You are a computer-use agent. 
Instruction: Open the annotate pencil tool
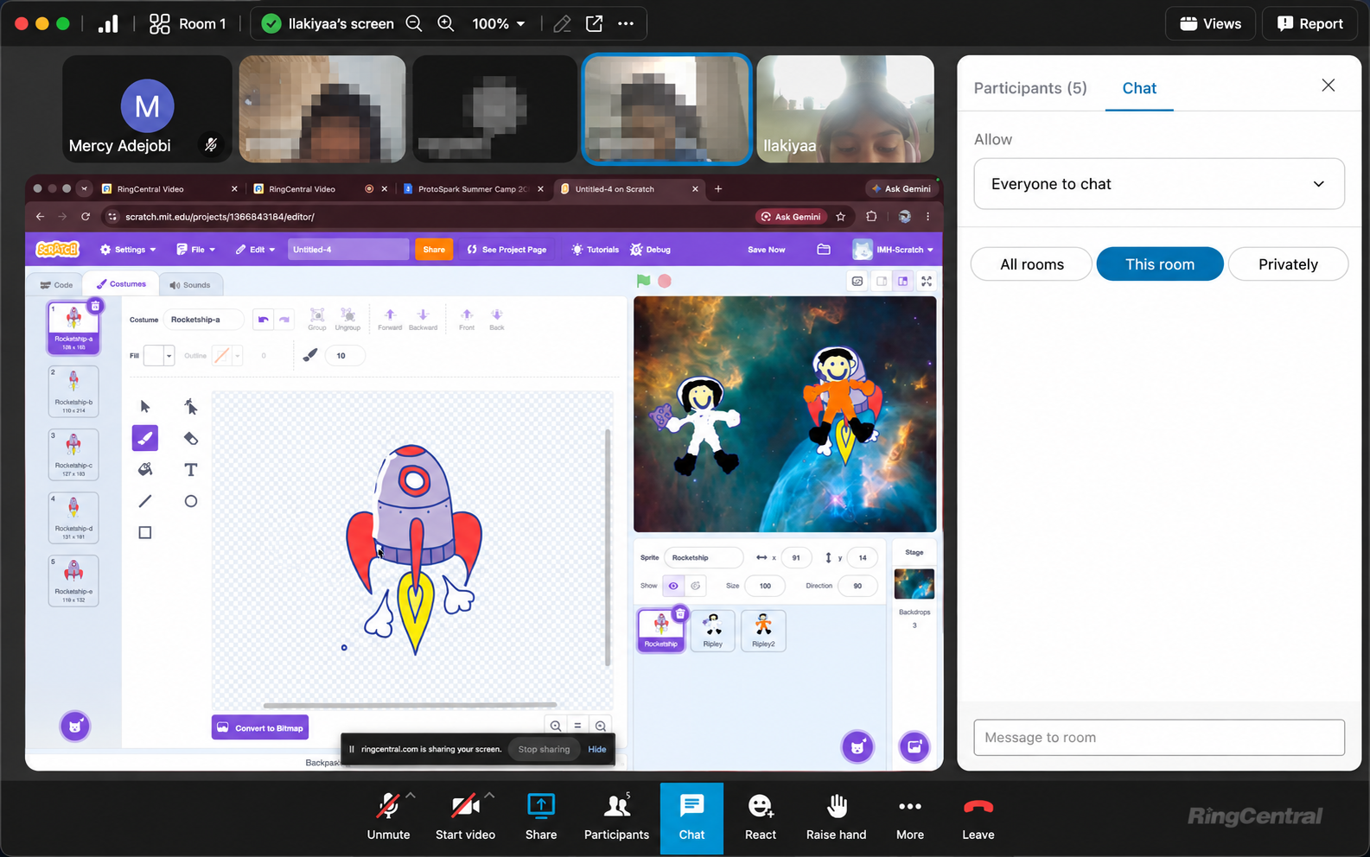[562, 24]
